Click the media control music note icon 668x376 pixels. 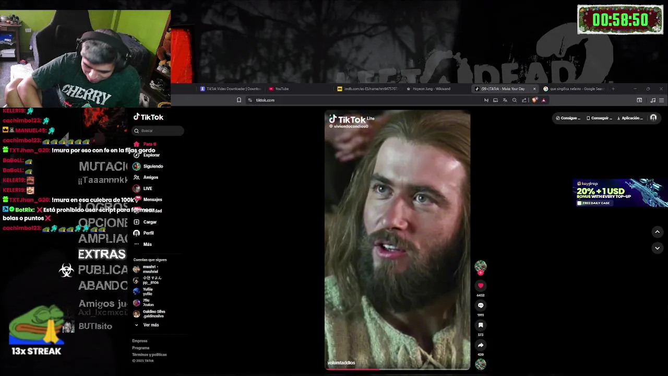tap(652, 100)
